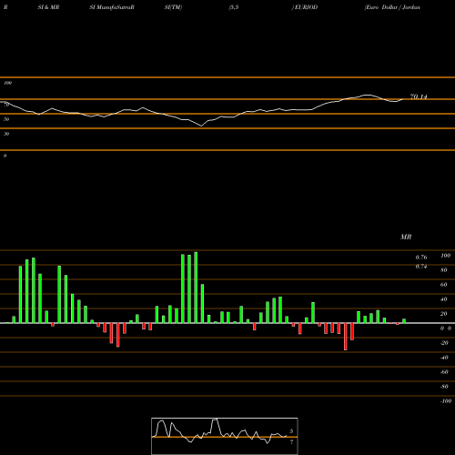
Task: Click the 50 label on the RSI axis
Action: pyautogui.click(x=6, y=119)
